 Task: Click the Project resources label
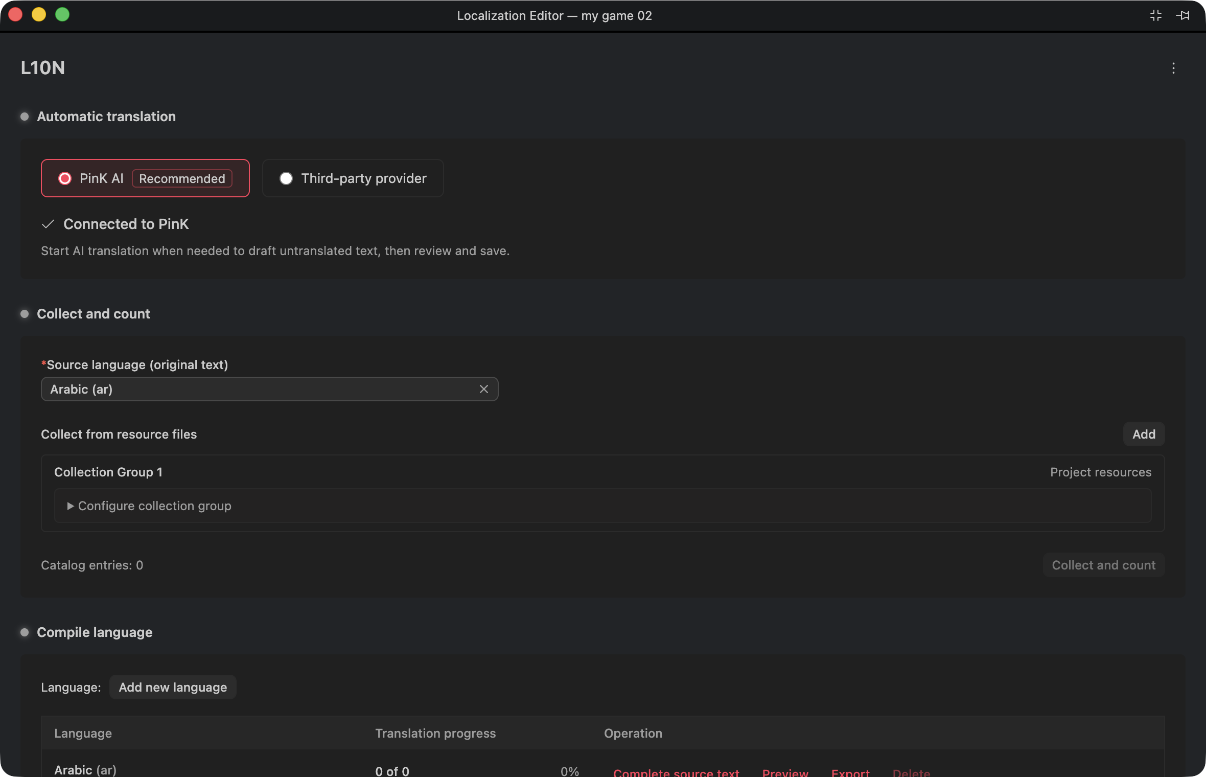click(x=1101, y=472)
